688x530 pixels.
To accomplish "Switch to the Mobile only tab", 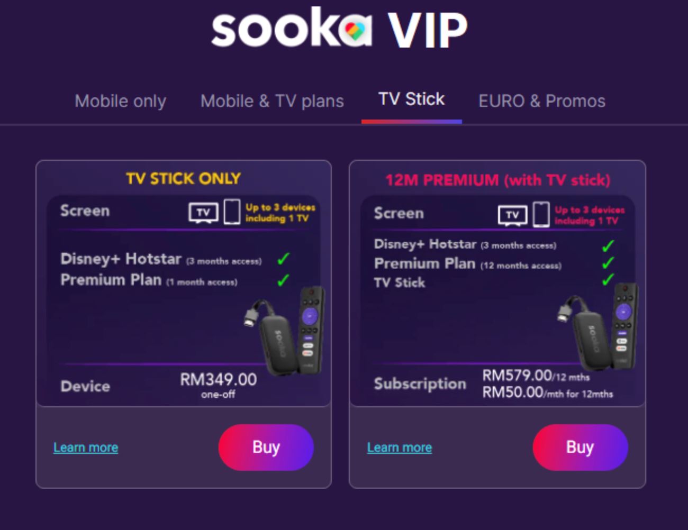I will [120, 101].
